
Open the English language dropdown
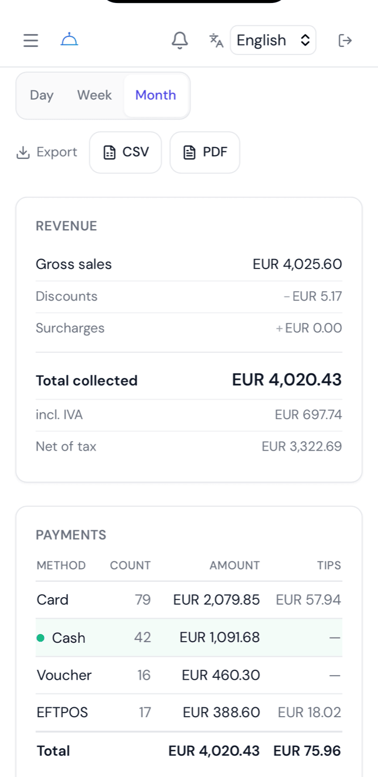tap(273, 40)
